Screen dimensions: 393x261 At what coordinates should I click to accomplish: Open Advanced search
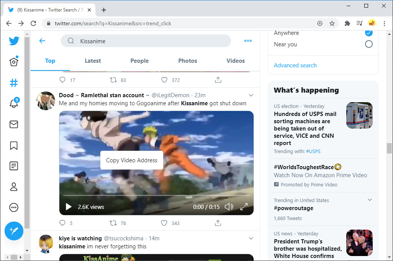[295, 65]
